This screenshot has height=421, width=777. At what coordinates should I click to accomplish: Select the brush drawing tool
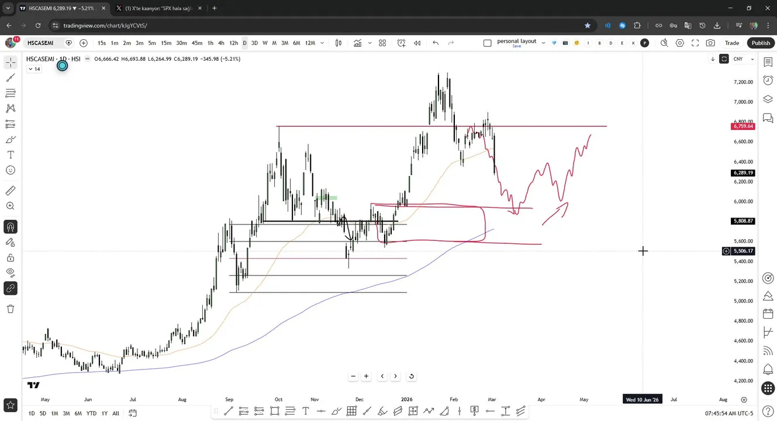tap(11, 139)
